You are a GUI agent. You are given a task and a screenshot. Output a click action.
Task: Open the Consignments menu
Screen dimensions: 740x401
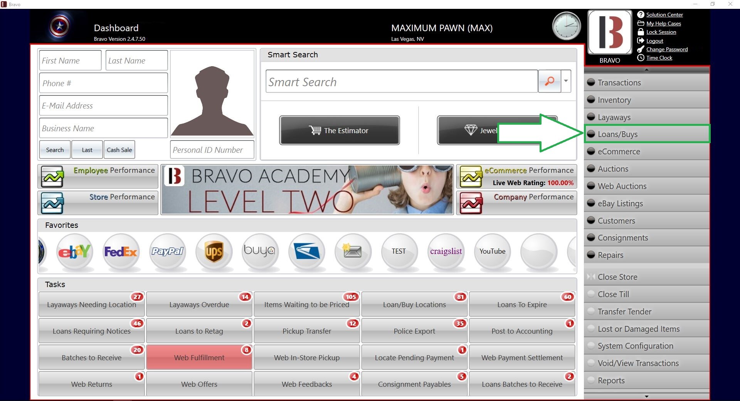tap(647, 237)
